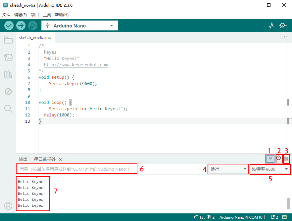Click the last Hello Keyes! output line

pos(31,205)
